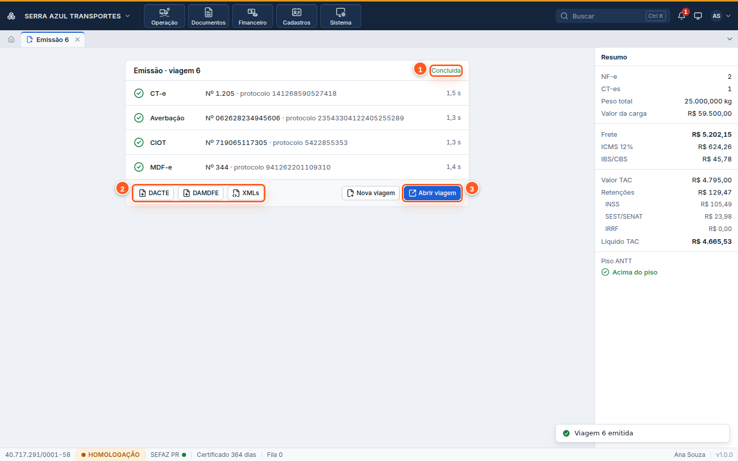Open the Operação menu
The width and height of the screenshot is (738, 461).
pyautogui.click(x=165, y=16)
